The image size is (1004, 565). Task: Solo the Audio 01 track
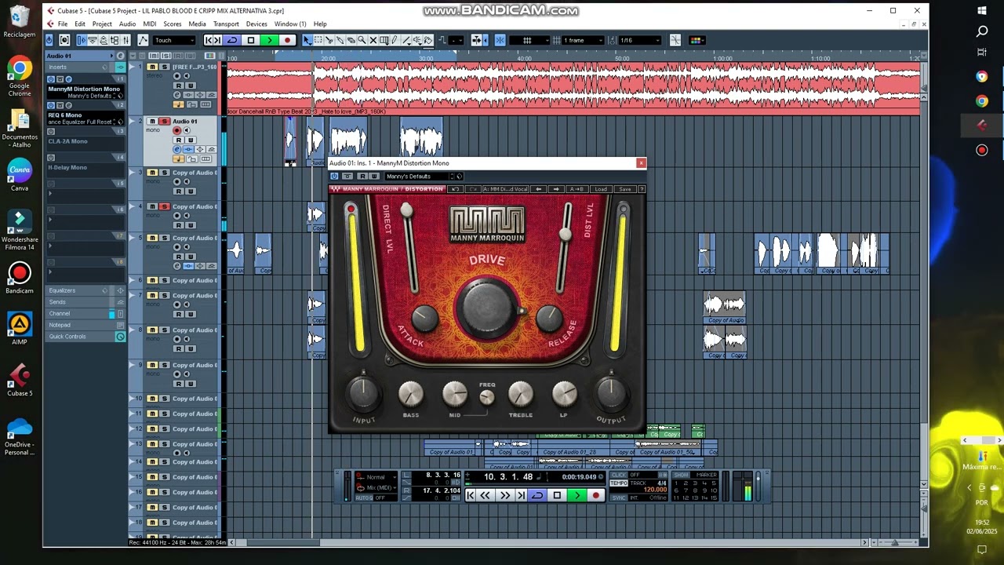[164, 122]
